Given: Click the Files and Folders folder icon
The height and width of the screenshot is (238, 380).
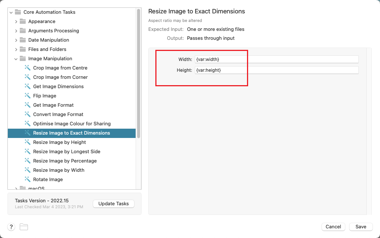Looking at the screenshot, I should coord(23,49).
